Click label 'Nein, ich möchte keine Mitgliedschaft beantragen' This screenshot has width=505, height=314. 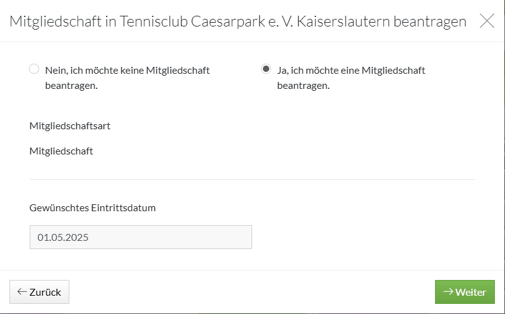coord(127,78)
